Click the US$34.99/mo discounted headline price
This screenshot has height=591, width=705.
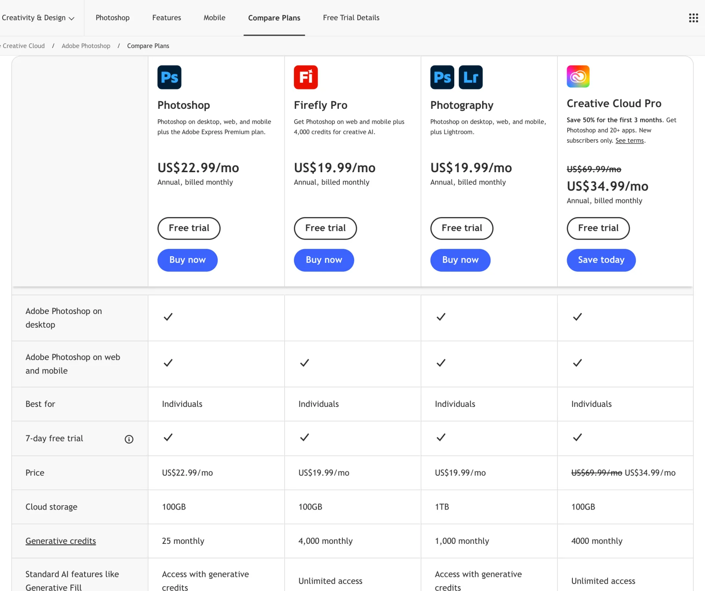click(608, 186)
